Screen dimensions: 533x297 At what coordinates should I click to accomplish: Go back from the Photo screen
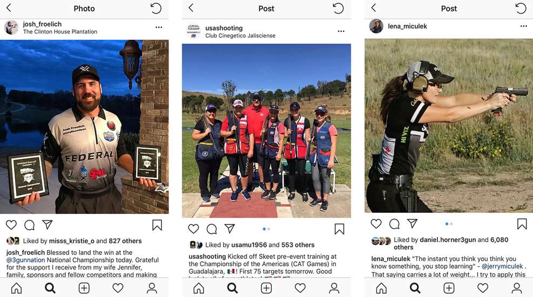tap(9, 8)
